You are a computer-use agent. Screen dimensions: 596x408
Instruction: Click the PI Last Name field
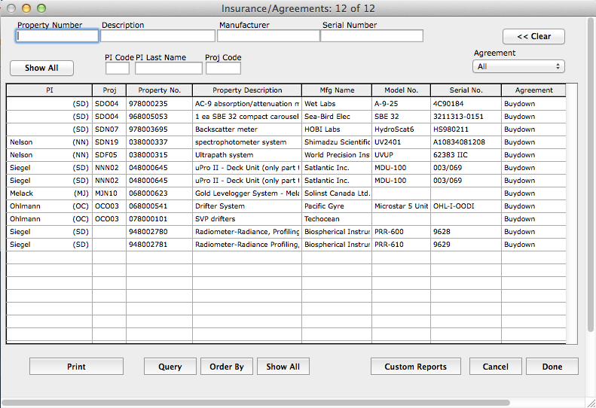[169, 69]
